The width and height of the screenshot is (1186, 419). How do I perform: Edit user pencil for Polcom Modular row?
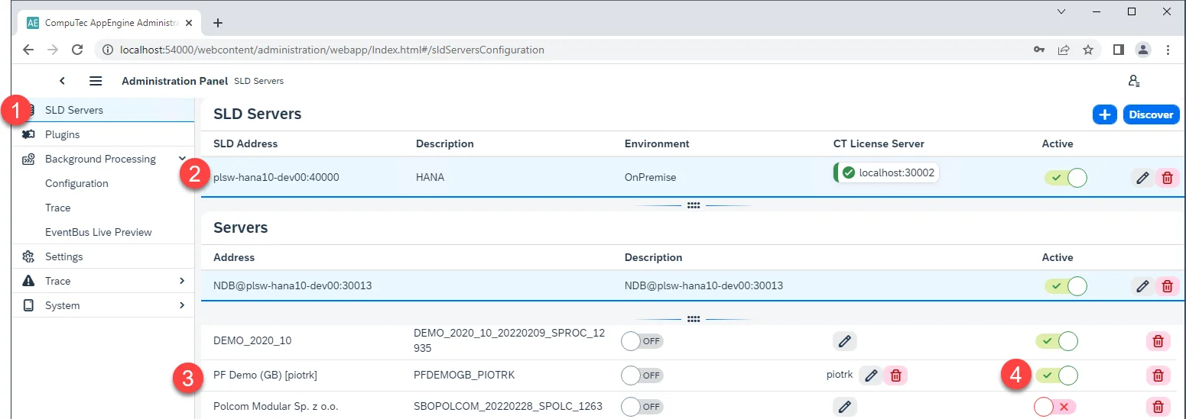coord(845,407)
